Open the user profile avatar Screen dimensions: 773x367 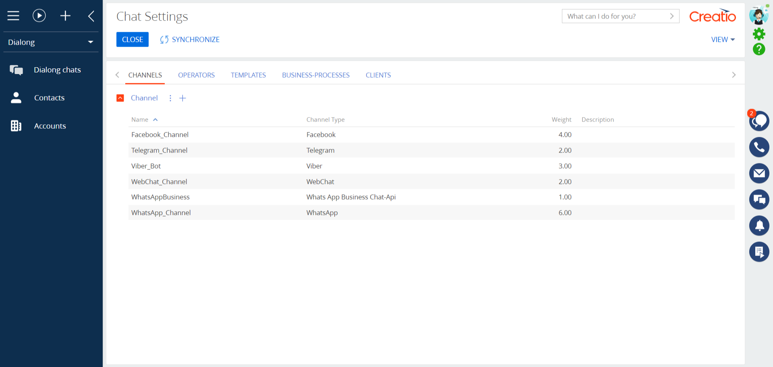coord(759,15)
